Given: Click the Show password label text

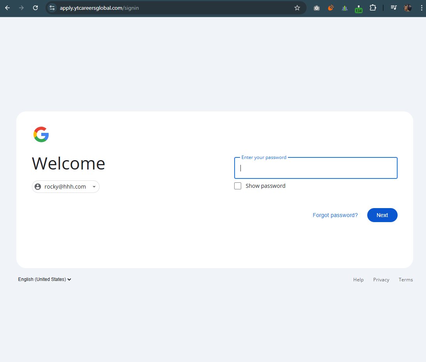Looking at the screenshot, I should [x=265, y=186].
